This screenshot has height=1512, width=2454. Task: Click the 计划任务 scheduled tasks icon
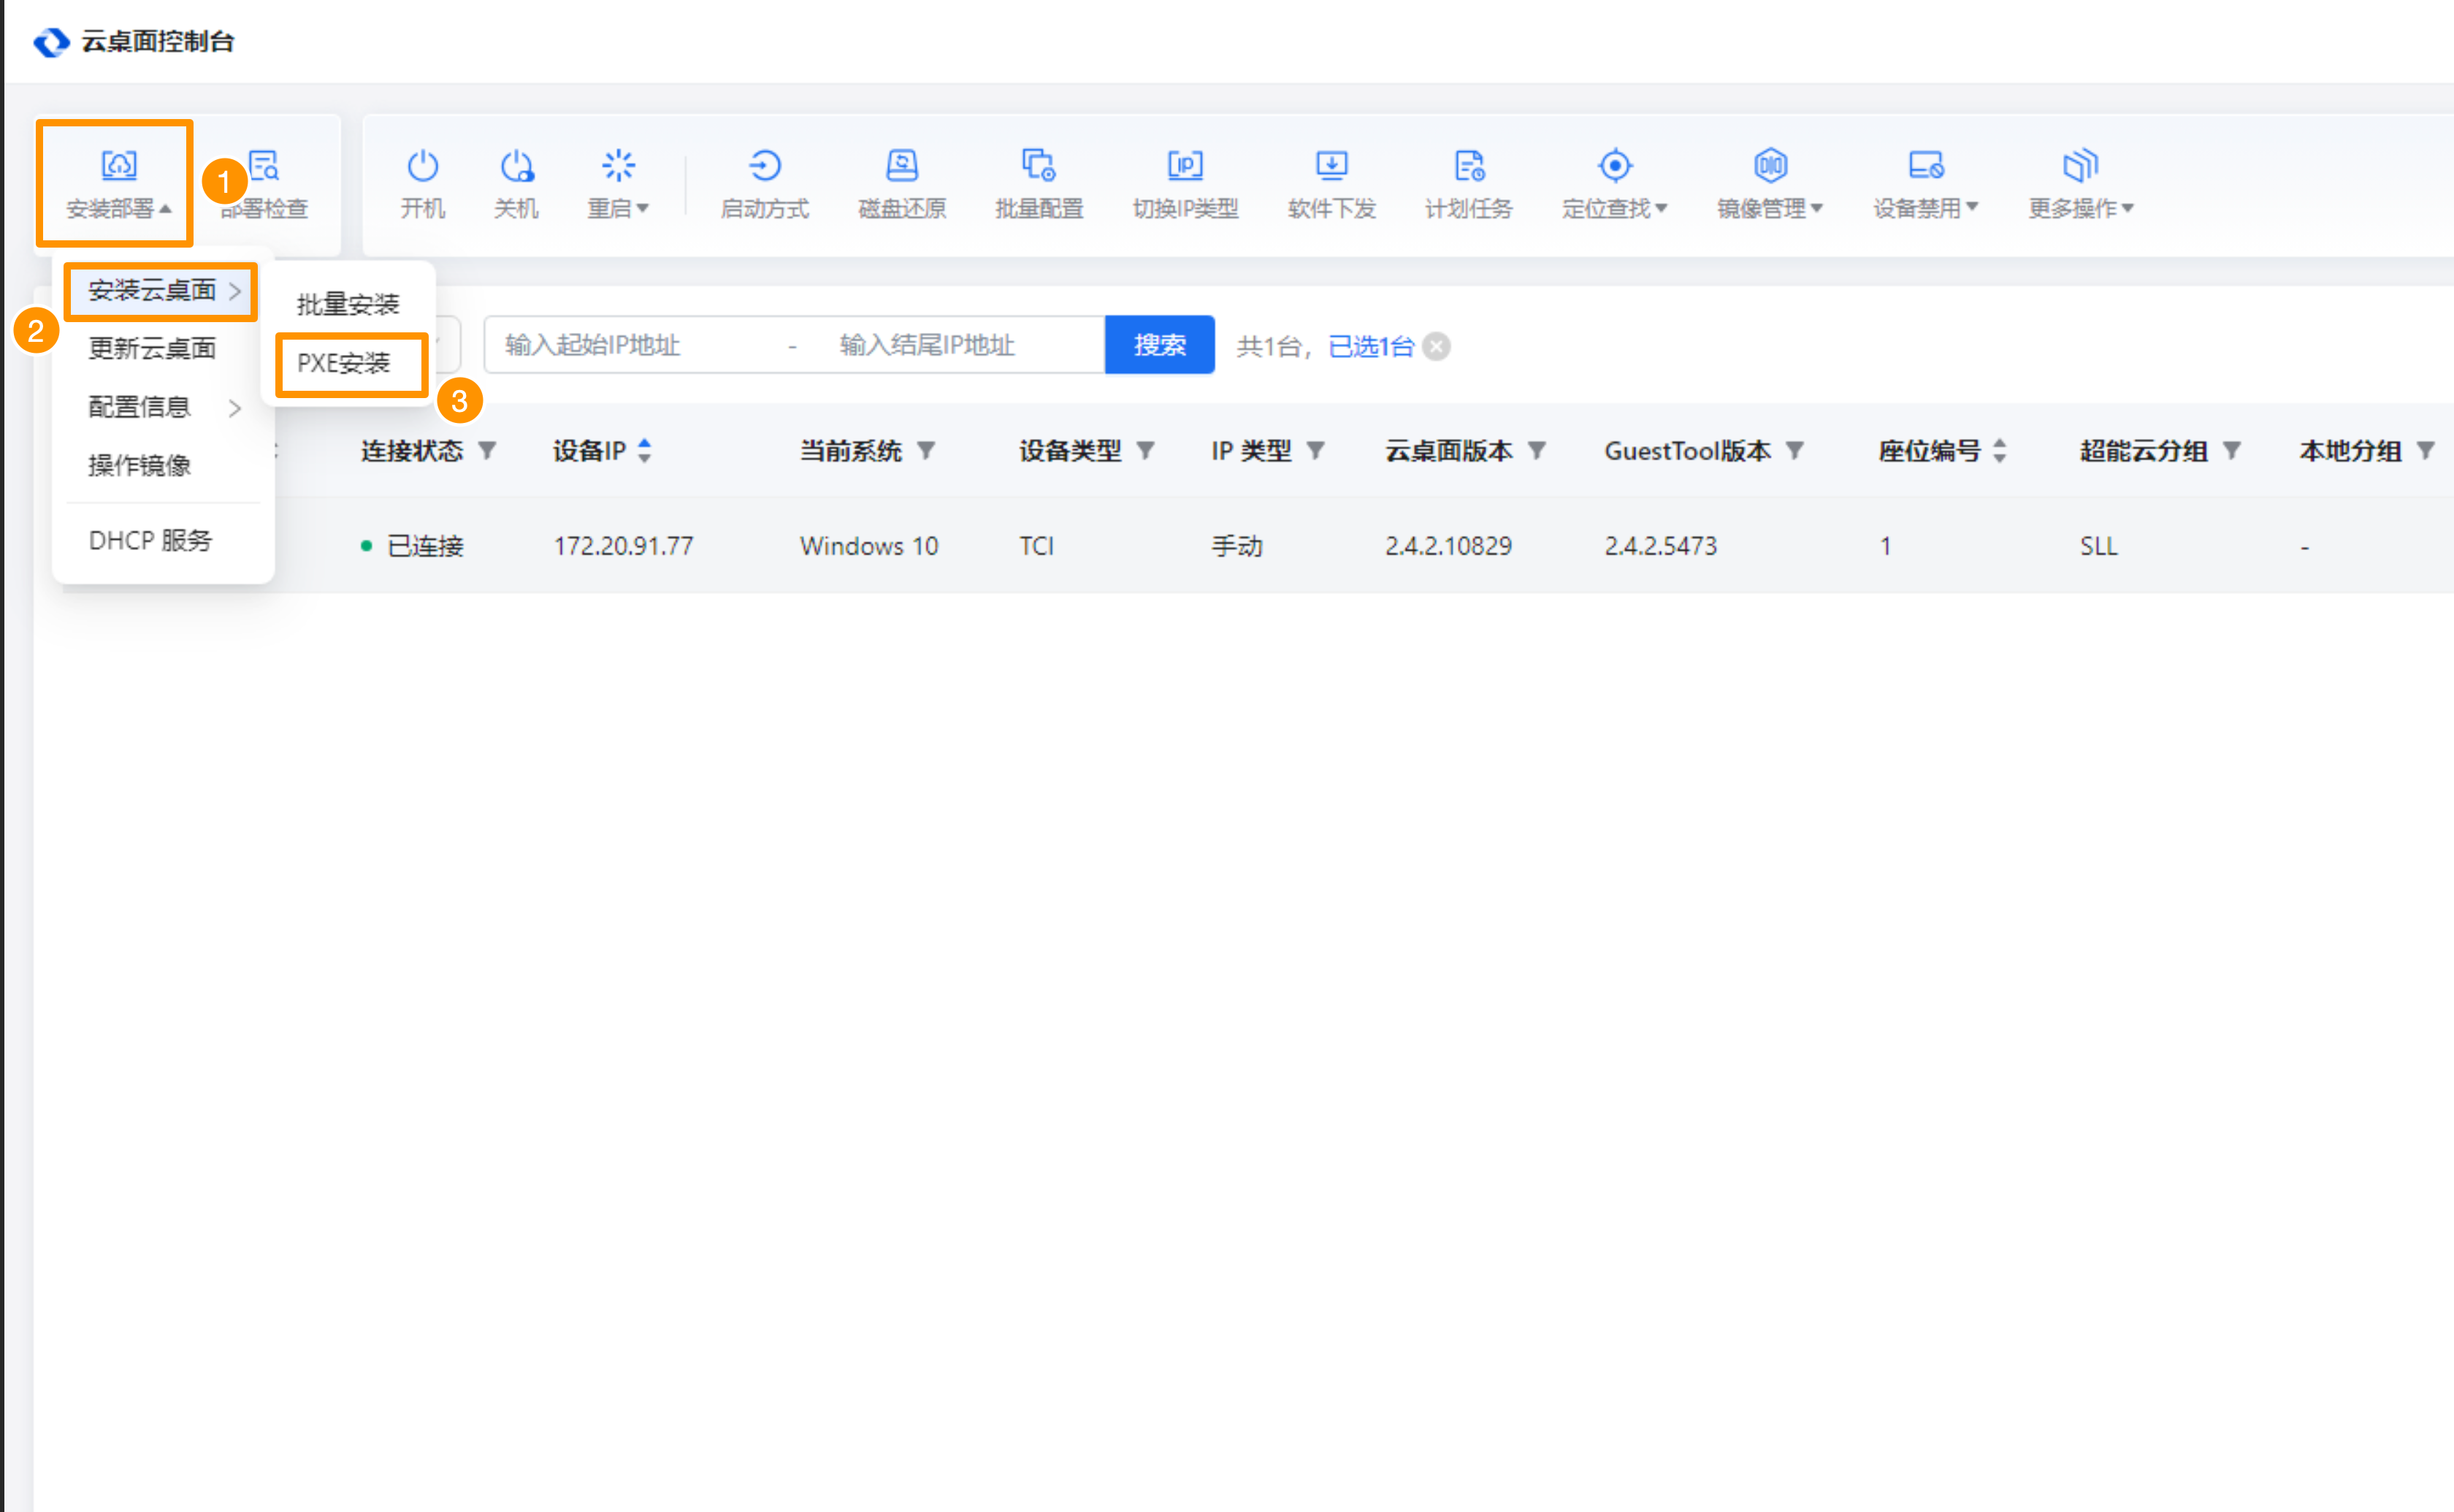click(x=1469, y=166)
